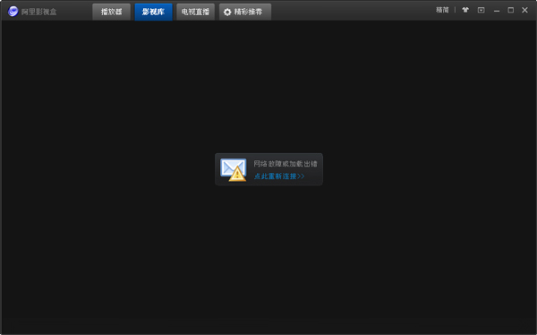Open the 精彩推荐 tab label
The width and height of the screenshot is (537, 335).
(248, 12)
